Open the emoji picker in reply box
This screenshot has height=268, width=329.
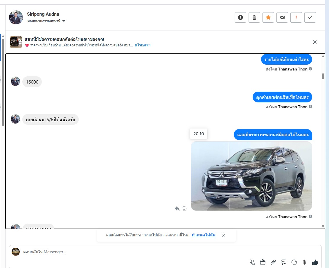pos(294,262)
